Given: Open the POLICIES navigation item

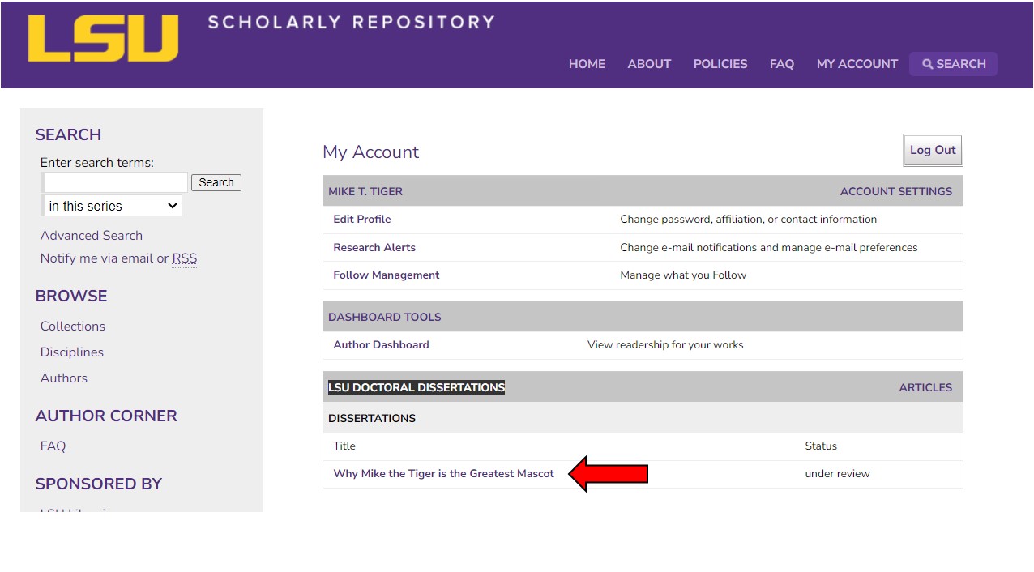Looking at the screenshot, I should 720,64.
